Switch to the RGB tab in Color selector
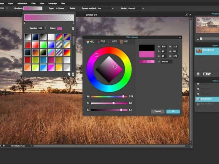219x164 pixels. [101, 41]
